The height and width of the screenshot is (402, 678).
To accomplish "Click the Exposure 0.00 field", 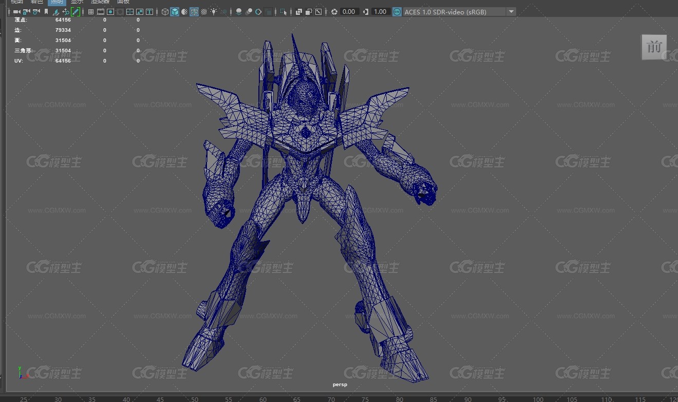I will point(349,11).
